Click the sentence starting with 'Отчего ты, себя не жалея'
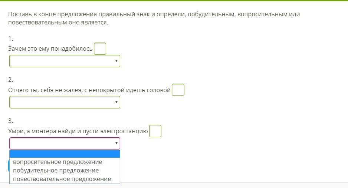 [89, 90]
